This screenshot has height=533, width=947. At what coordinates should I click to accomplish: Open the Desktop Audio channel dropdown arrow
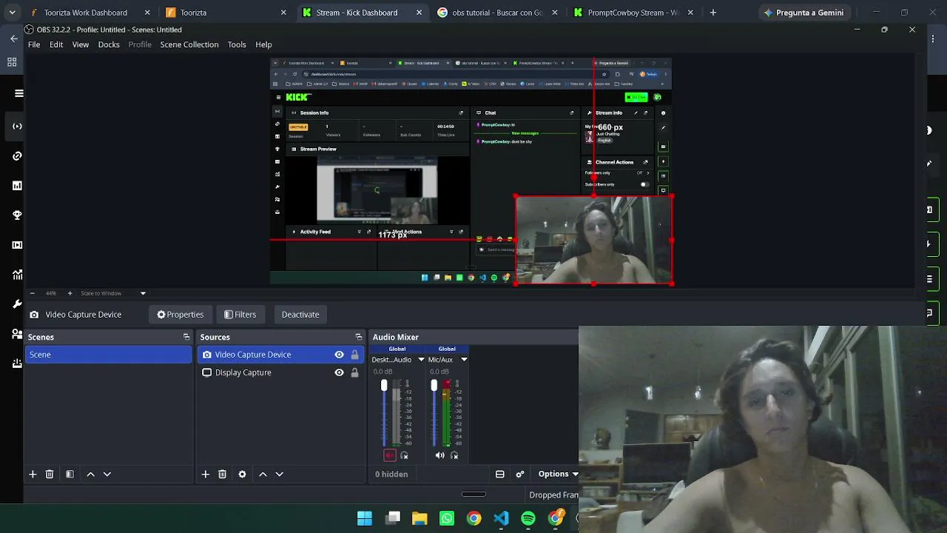point(421,360)
